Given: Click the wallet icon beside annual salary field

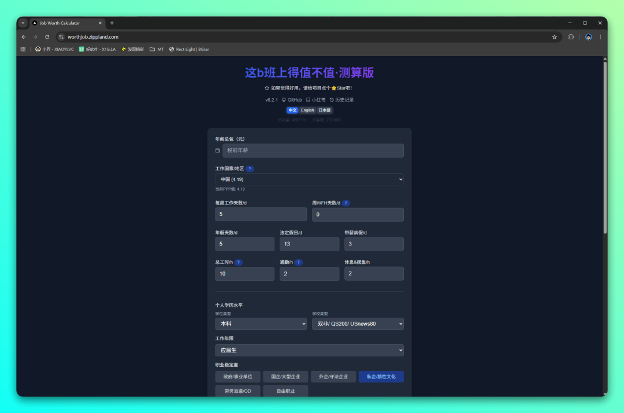Looking at the screenshot, I should pyautogui.click(x=218, y=151).
